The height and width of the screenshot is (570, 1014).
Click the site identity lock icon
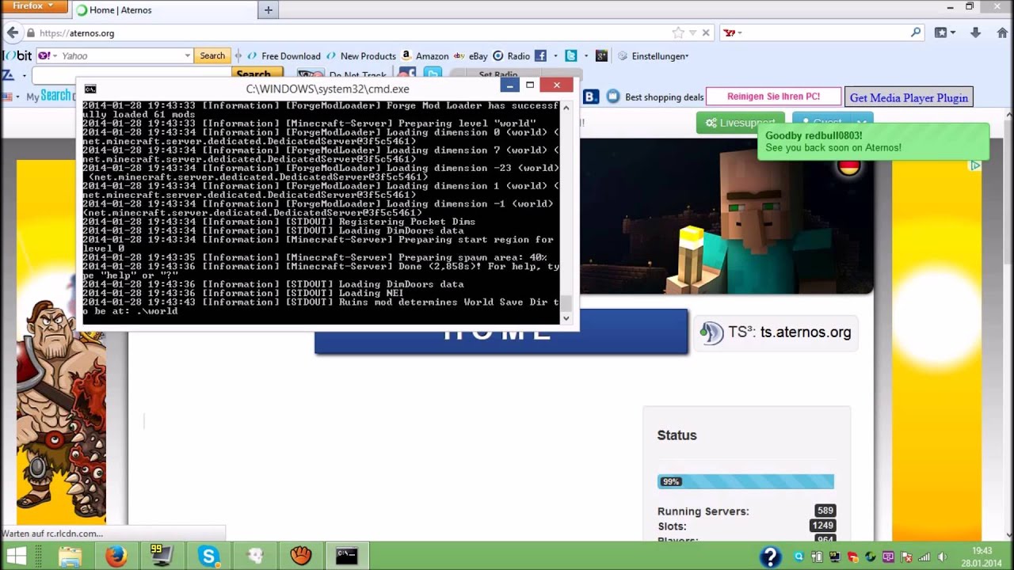(x=31, y=33)
